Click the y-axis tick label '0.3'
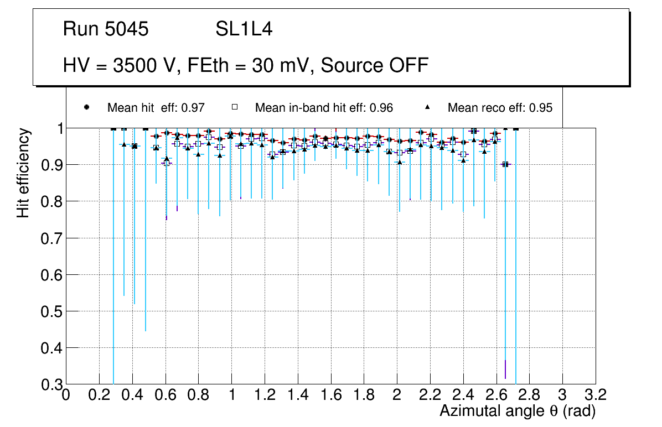 point(50,384)
